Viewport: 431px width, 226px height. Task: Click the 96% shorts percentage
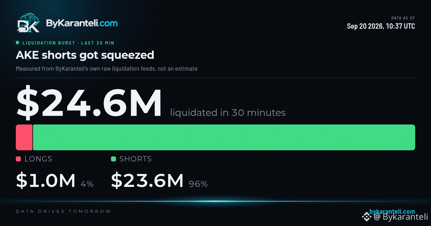198,184
